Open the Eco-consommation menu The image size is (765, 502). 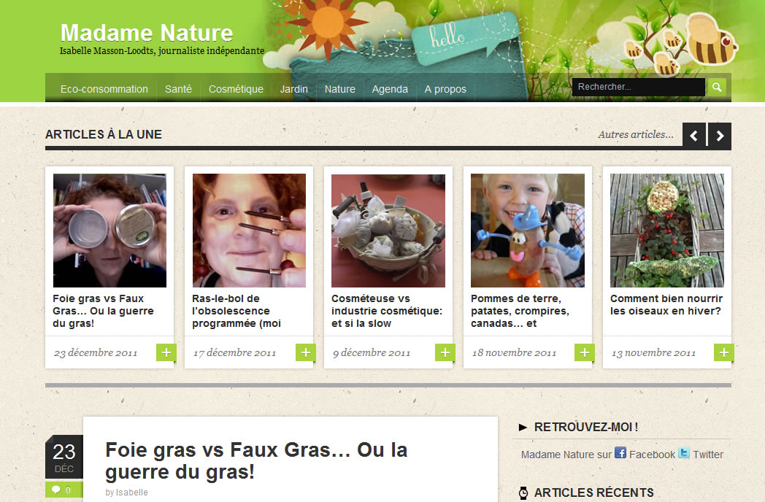pos(104,89)
